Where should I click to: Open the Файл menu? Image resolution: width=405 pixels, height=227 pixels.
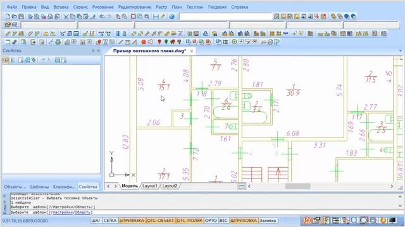[x=12, y=7]
